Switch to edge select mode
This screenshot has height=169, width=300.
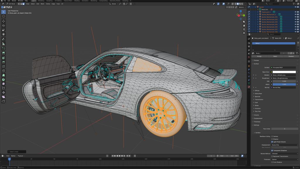click(x=21, y=4)
